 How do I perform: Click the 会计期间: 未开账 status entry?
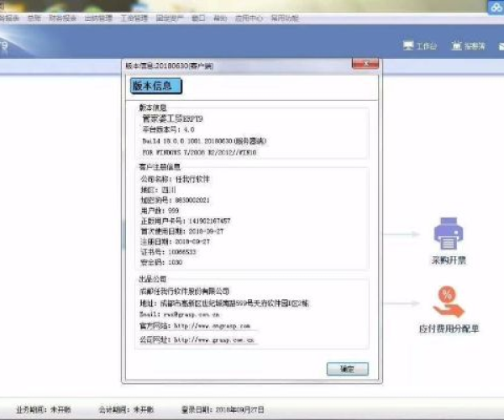(126, 409)
